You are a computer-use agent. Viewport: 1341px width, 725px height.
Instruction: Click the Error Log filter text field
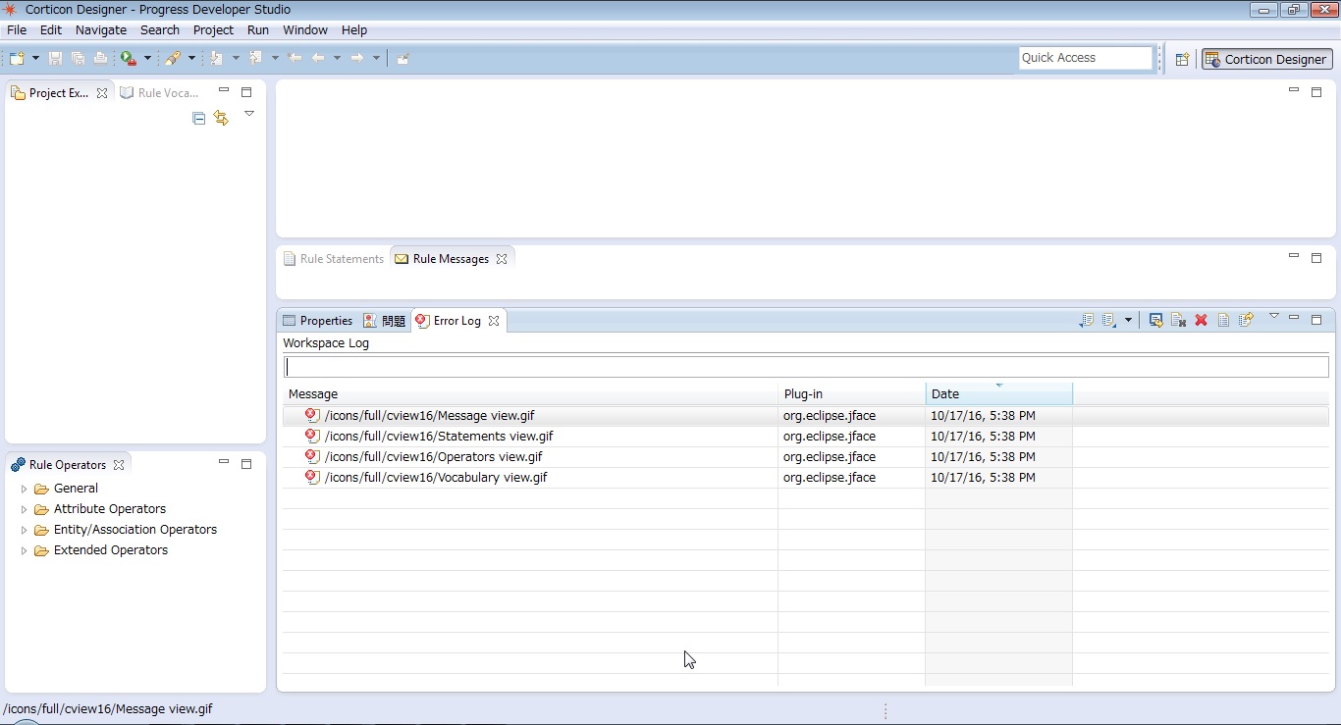click(806, 367)
